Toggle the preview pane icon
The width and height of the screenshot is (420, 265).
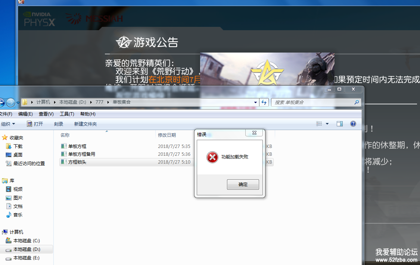(340, 123)
